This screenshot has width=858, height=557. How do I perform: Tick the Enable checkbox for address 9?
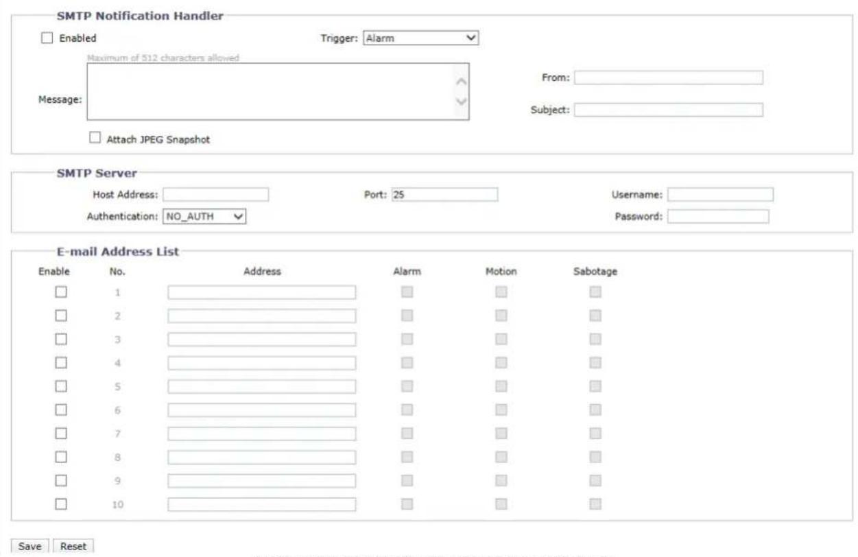click(61, 480)
